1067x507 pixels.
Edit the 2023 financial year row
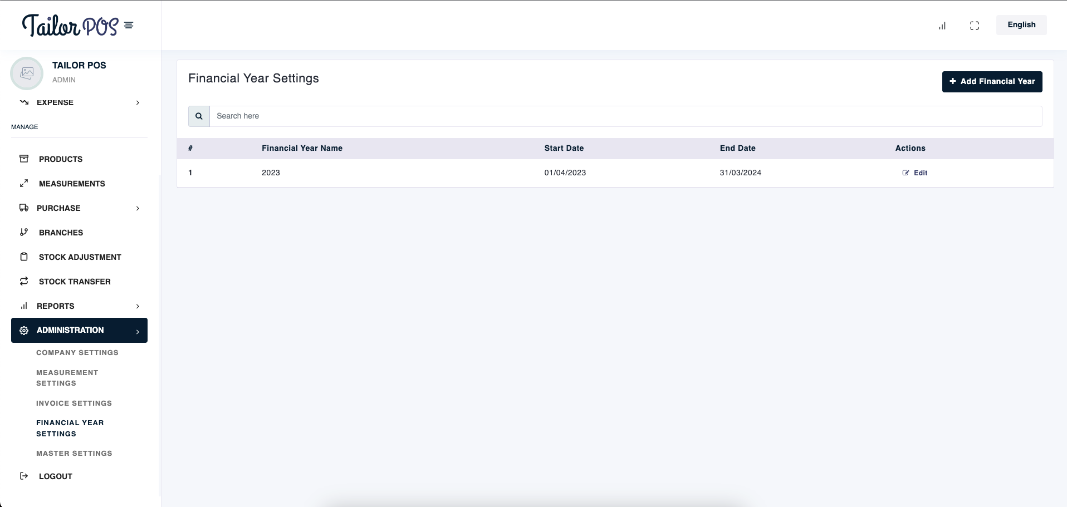915,173
